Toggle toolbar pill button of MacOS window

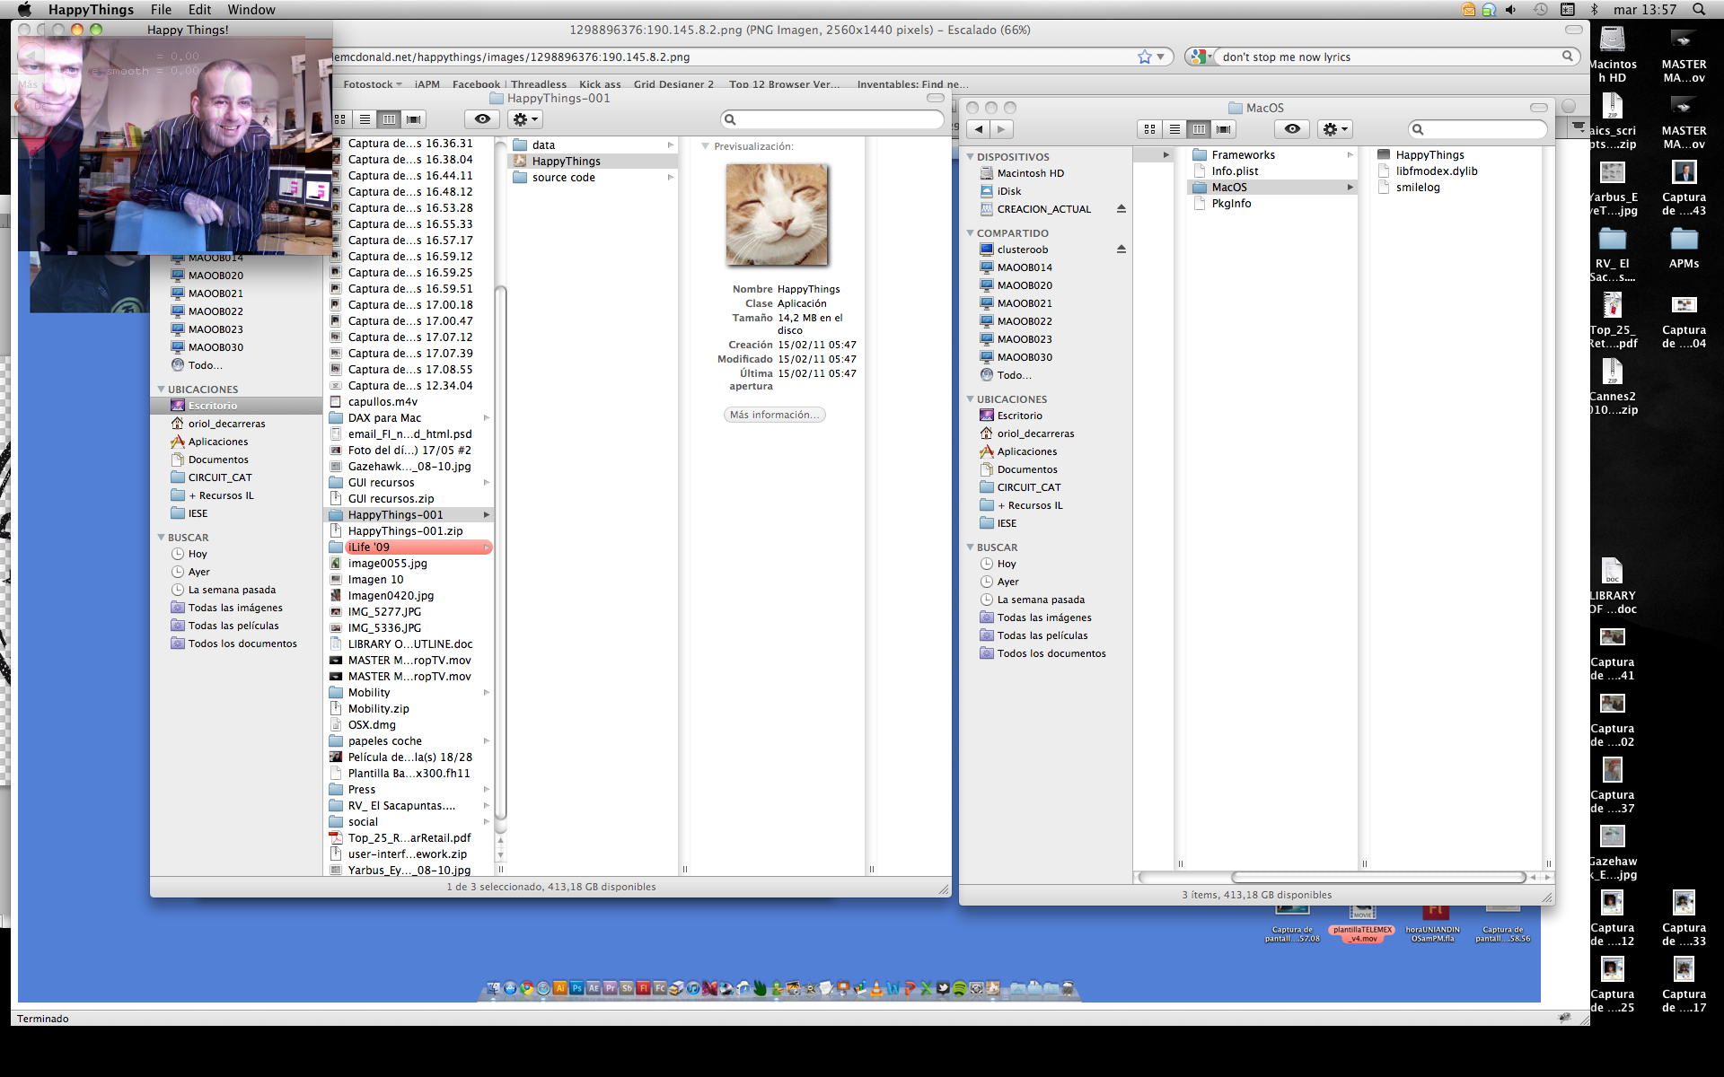click(1539, 108)
